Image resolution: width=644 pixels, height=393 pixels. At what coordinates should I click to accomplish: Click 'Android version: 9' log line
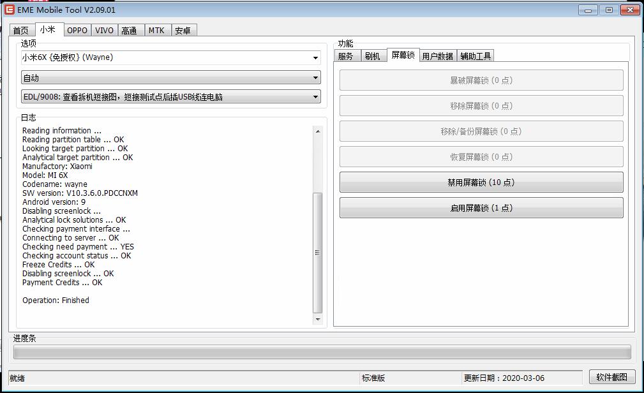point(54,202)
